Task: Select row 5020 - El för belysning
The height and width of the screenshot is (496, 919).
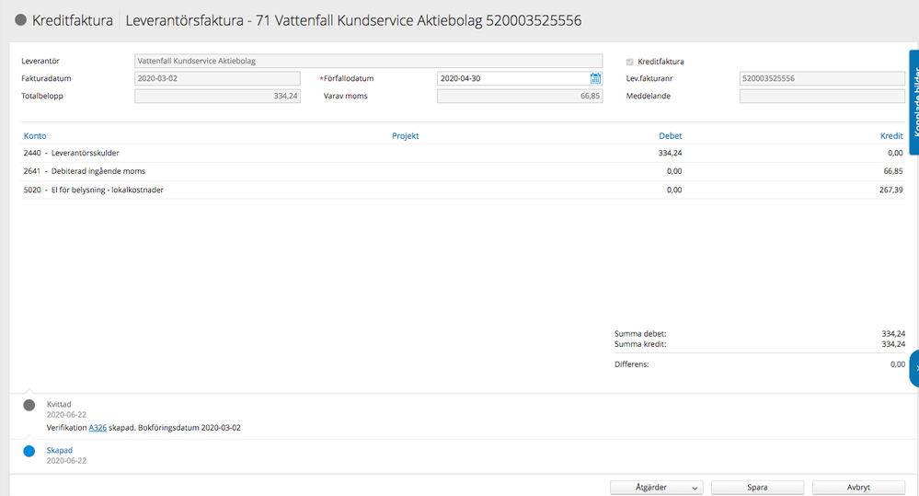Action: click(463, 190)
